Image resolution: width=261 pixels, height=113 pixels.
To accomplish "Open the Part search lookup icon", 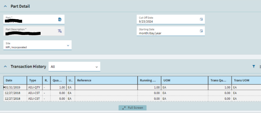I will (x=60, y=20).
